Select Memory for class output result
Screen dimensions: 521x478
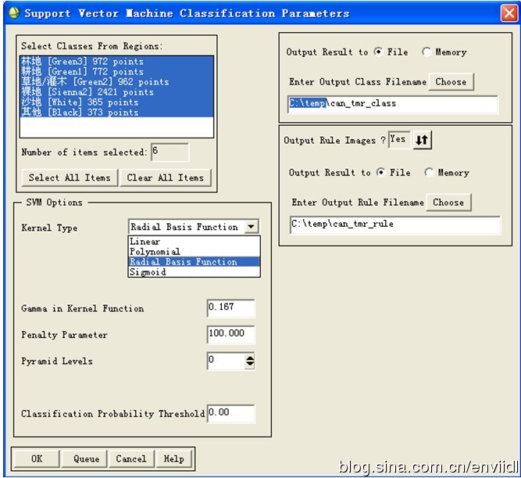(426, 52)
